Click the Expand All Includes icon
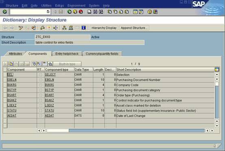Viewport: 225px width, 151px height. [x=34, y=64]
